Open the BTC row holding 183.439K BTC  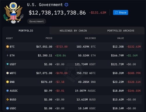point(73,46)
